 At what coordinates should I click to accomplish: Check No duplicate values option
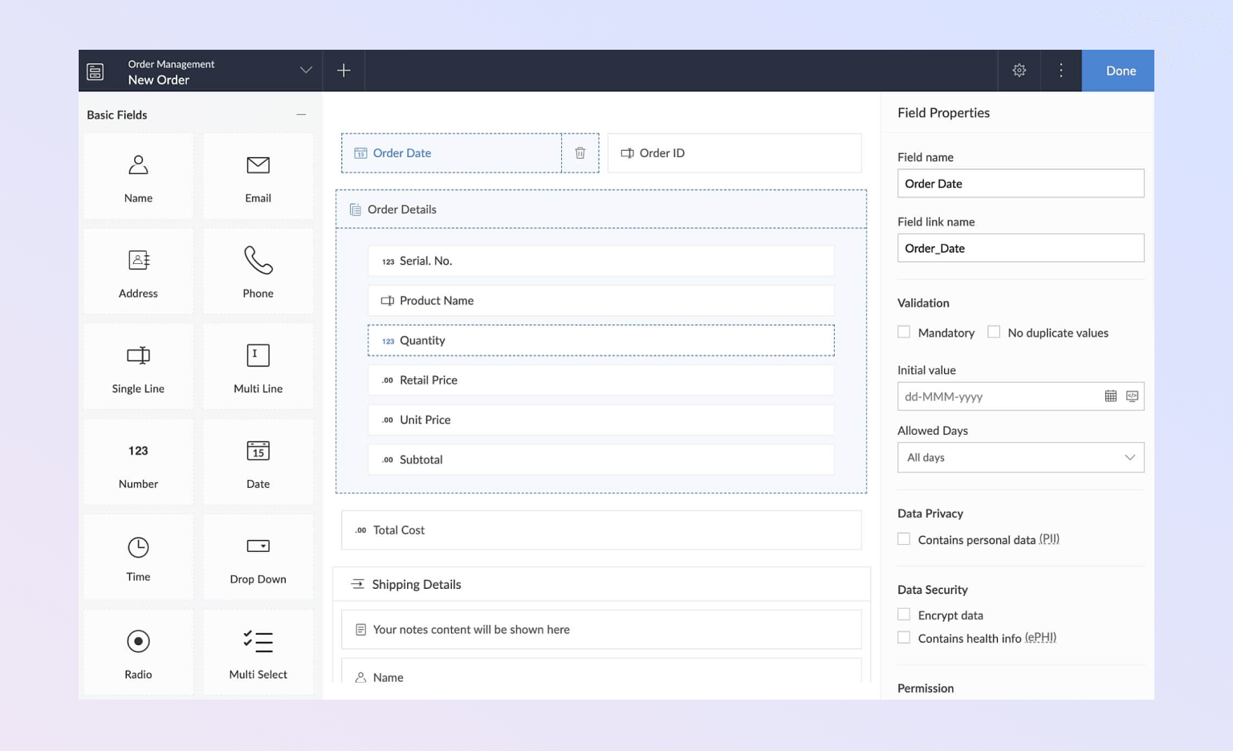pyautogui.click(x=994, y=332)
